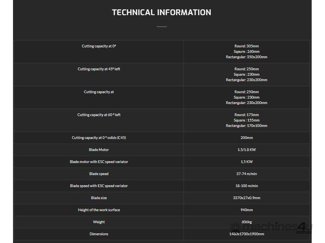Select the '3370x27x0.9mm' blade size value
Viewport: 325px width, 243px height.
click(x=247, y=198)
